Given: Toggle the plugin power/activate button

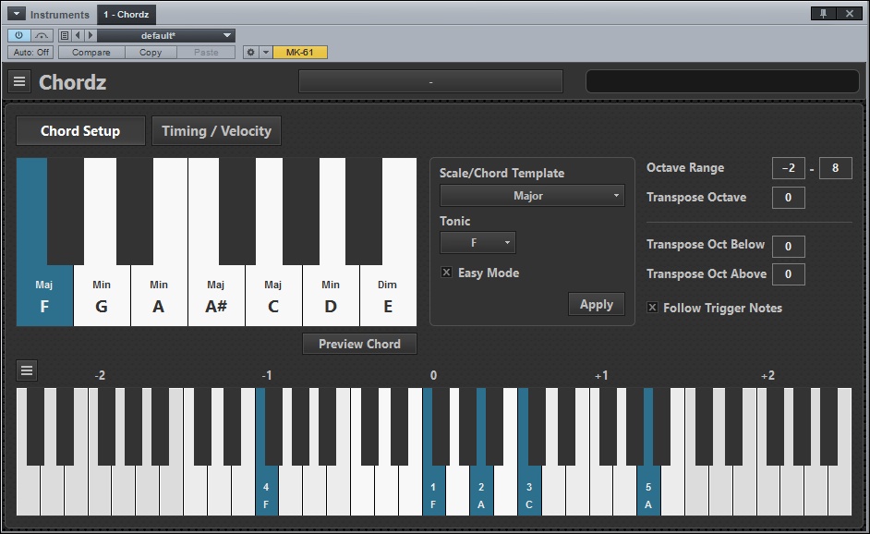Looking at the screenshot, I should pos(18,35).
